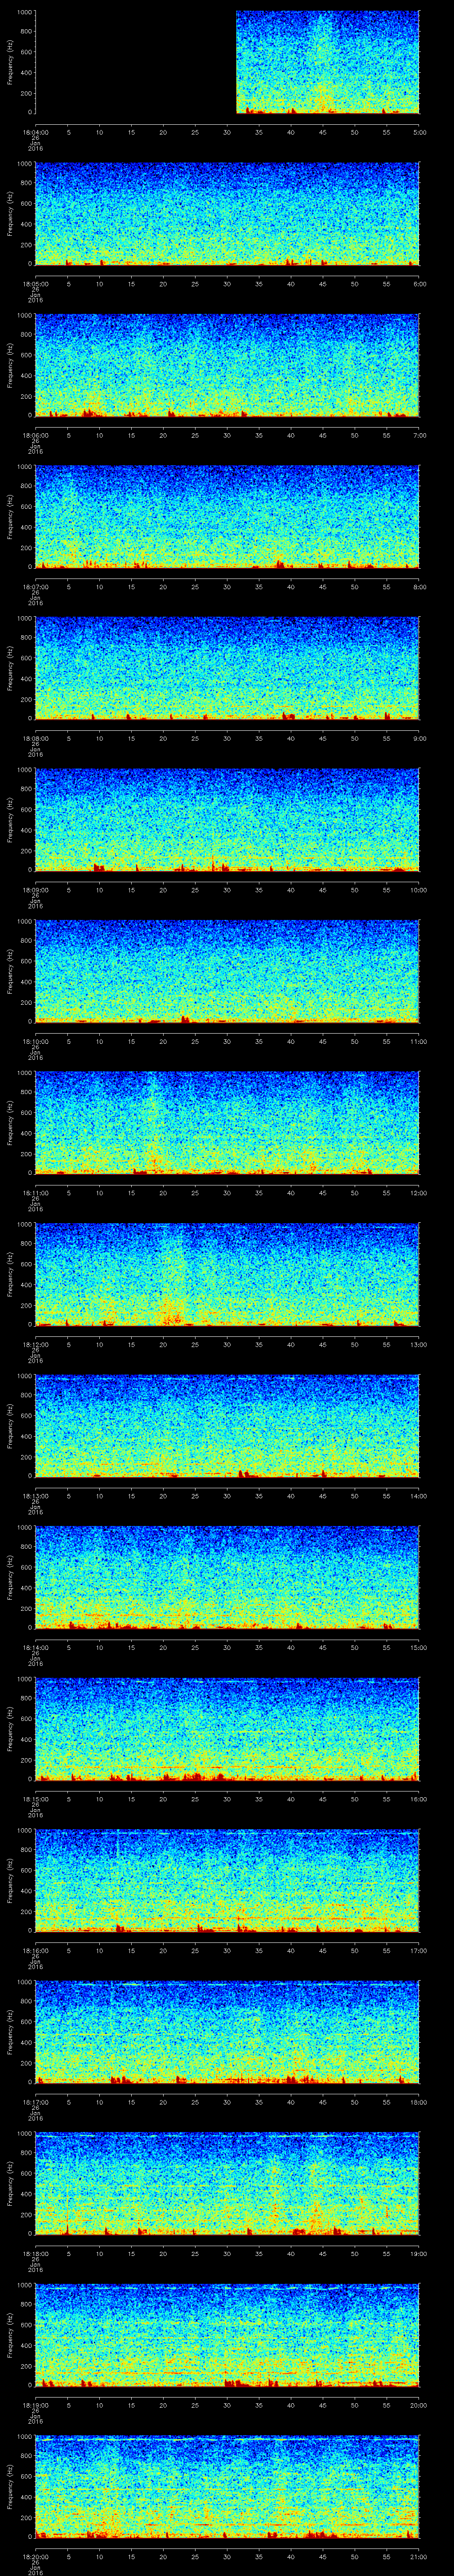Open the spectrogram panel starting at 18:14:00

click(x=227, y=1577)
